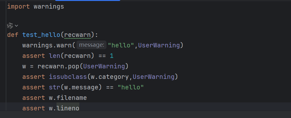Click 'filename' in assert w.filename

click(x=72, y=98)
